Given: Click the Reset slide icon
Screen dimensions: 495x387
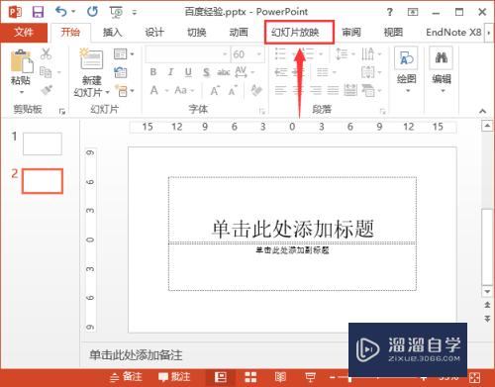Looking at the screenshot, I should point(121,72).
